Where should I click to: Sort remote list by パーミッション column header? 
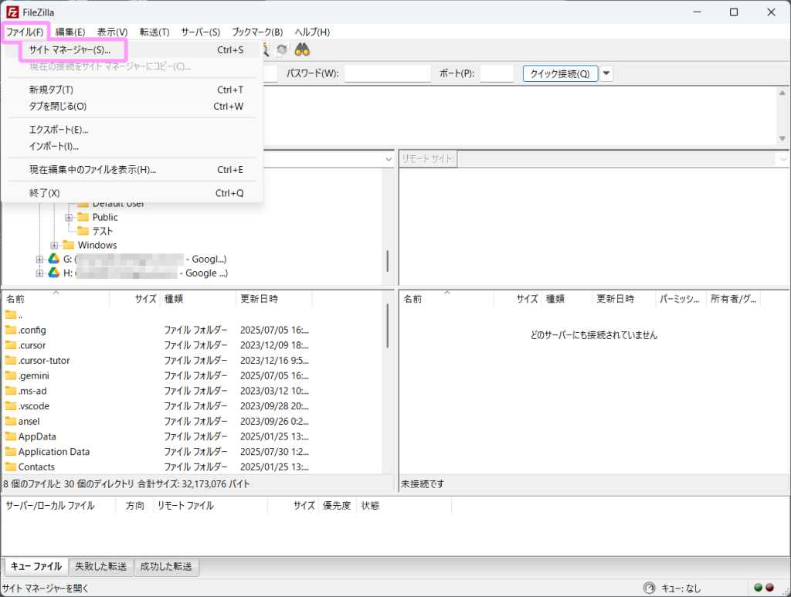click(680, 299)
